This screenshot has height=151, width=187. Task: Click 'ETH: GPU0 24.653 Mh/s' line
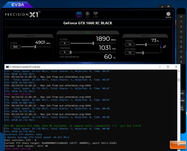coord(19,74)
